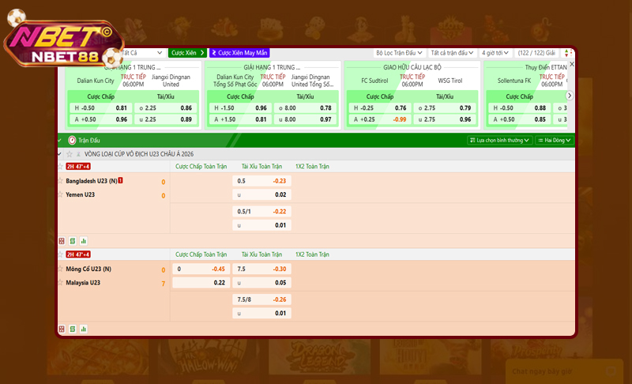Click the red grid icon under Bangladesh match
The width and height of the screenshot is (632, 384).
(62, 240)
